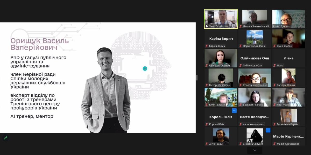Select Юлія Головня's video tile
This screenshot has height=155, width=311.
[221, 97]
